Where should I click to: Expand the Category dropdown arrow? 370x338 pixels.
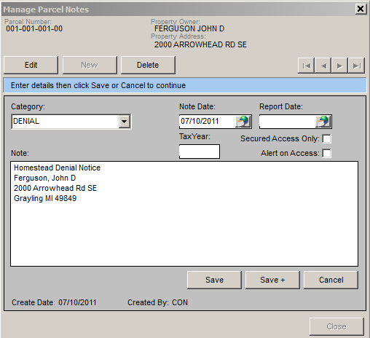(x=124, y=122)
